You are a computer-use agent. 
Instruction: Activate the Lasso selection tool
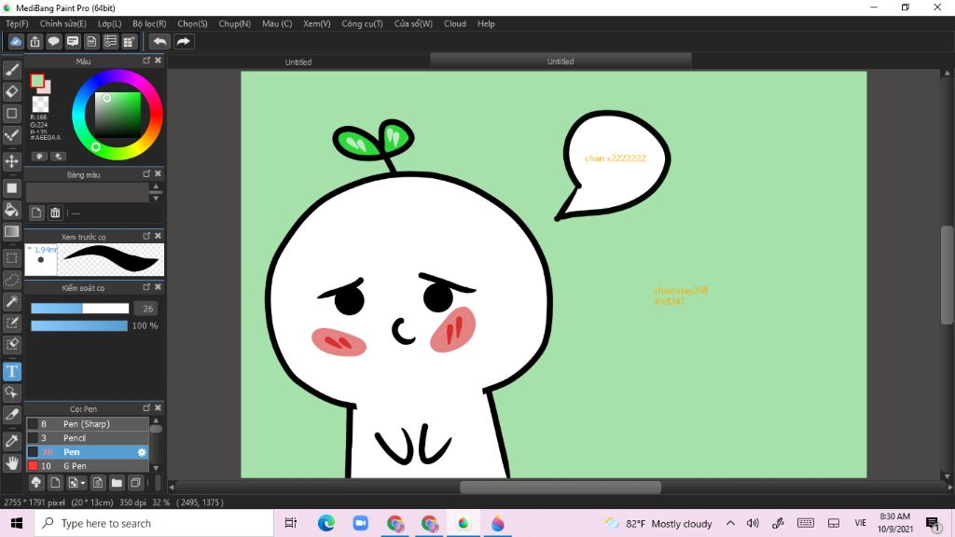tap(11, 280)
